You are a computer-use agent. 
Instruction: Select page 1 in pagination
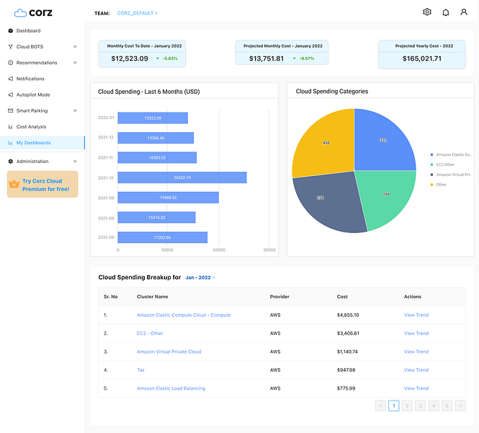click(x=394, y=406)
